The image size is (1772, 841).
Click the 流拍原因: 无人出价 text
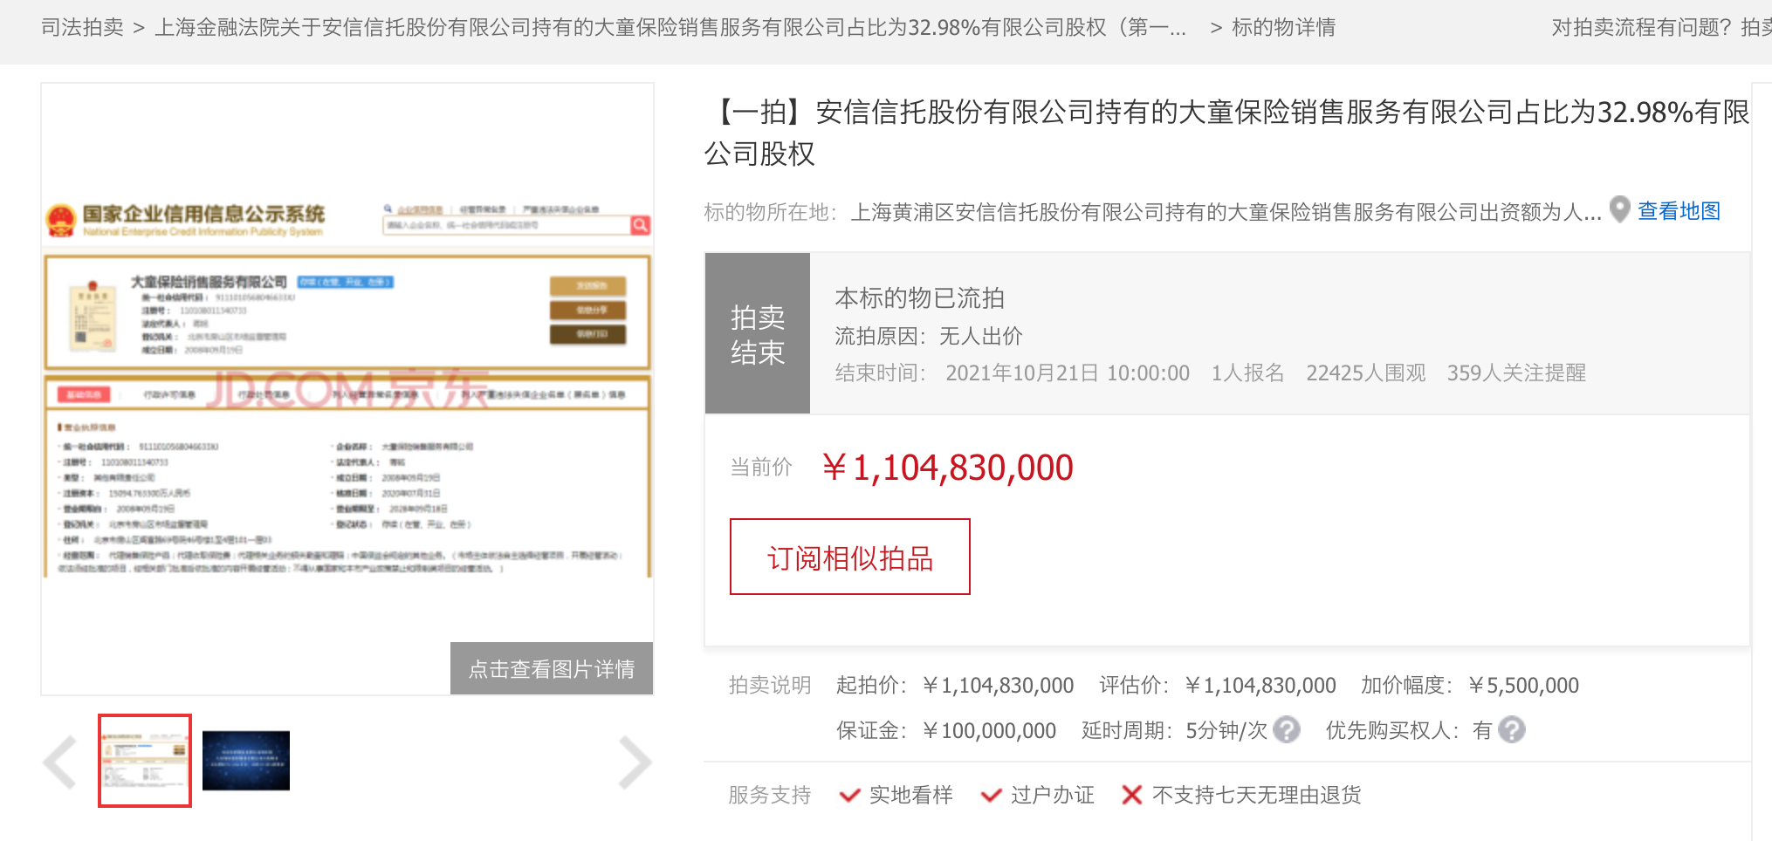point(929,336)
